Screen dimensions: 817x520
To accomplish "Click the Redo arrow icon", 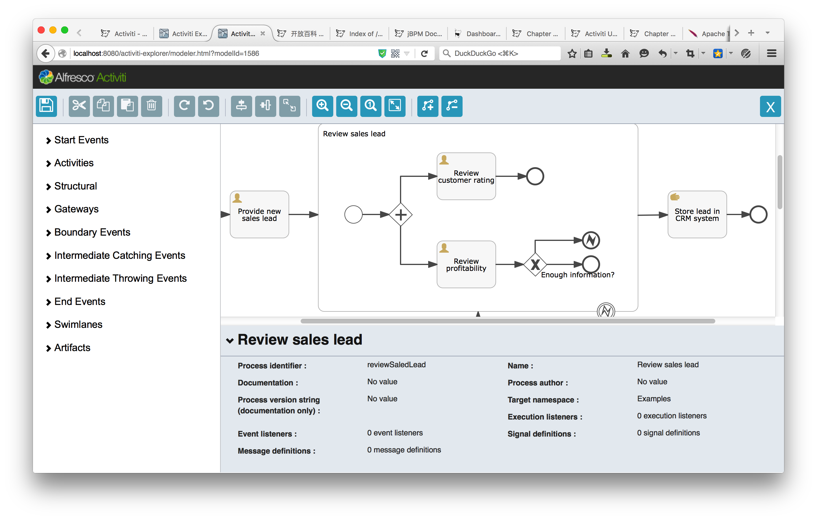I will click(x=184, y=106).
